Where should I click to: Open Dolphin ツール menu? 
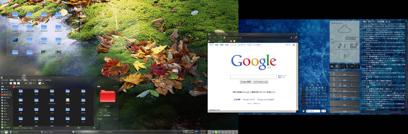33,80
